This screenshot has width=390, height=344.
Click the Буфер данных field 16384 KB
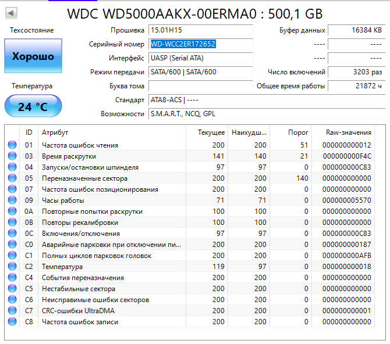coord(357,30)
